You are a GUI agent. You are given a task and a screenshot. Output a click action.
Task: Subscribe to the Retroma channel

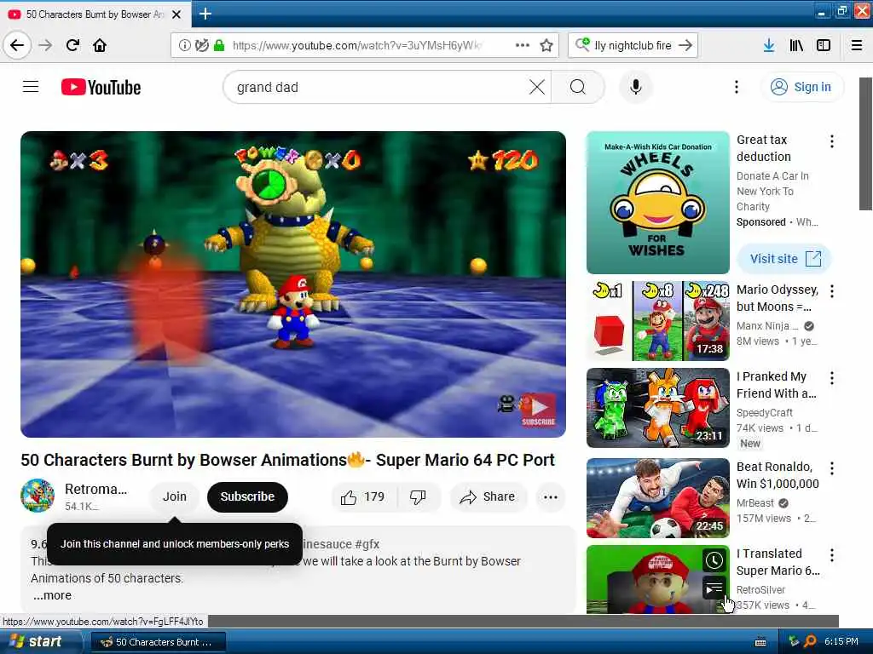[x=247, y=496]
